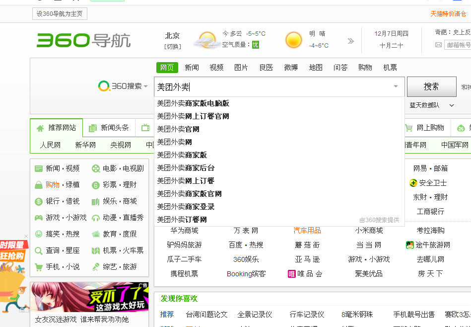Click the microphone icon beside 综艺·旅游
This screenshot has height=327, width=471.
point(95,267)
